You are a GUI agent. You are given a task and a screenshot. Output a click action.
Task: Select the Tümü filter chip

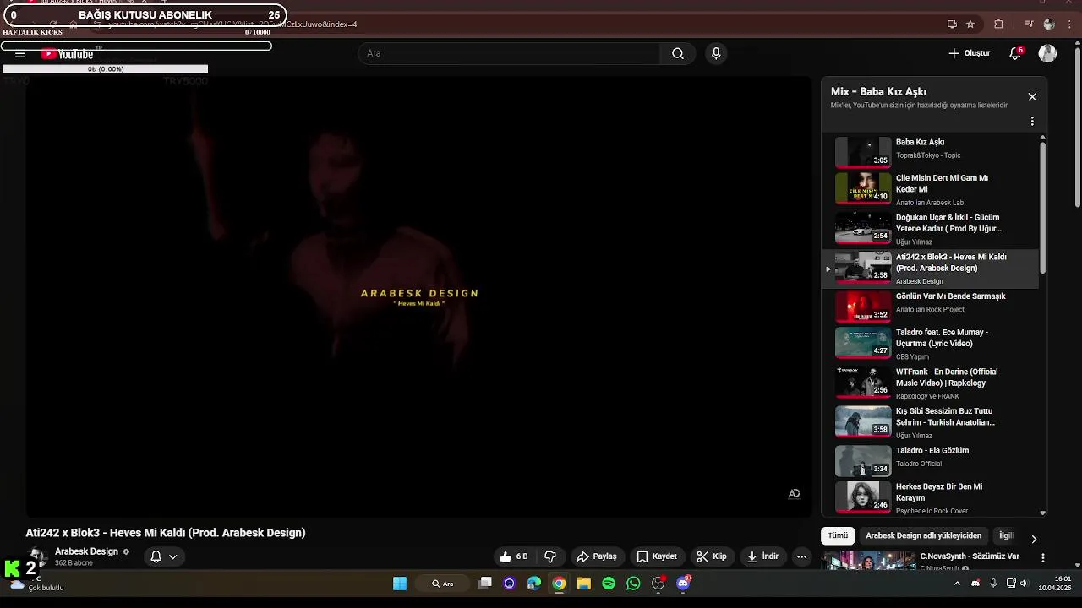[x=838, y=535]
